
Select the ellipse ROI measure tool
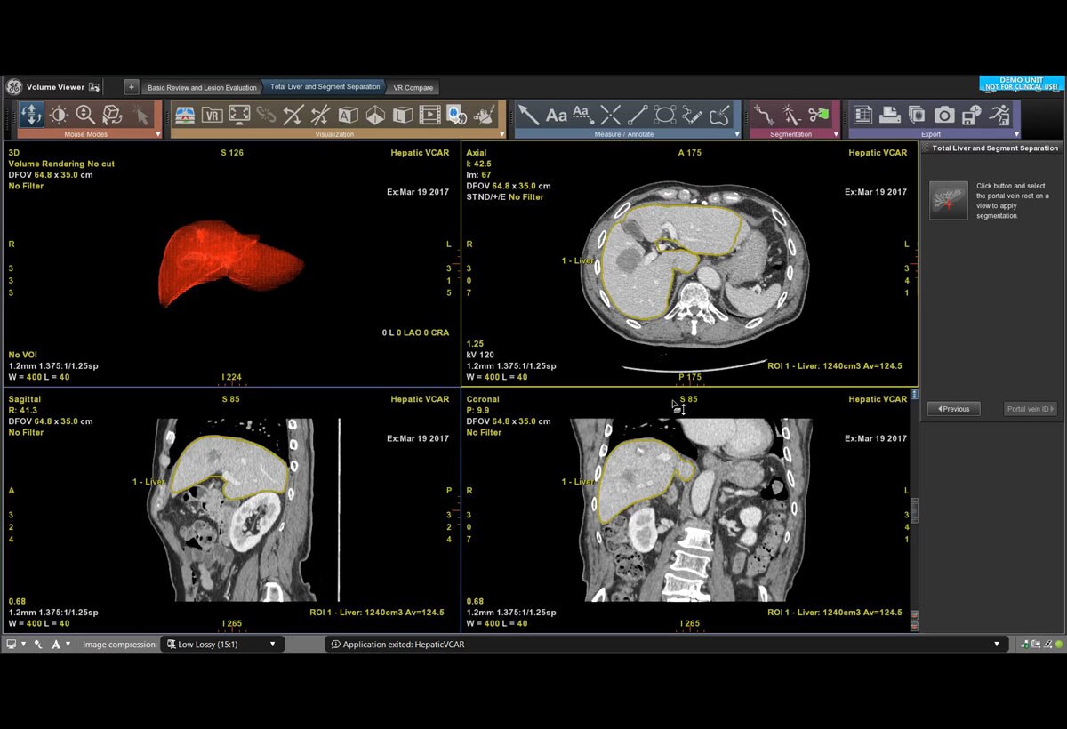coord(665,115)
